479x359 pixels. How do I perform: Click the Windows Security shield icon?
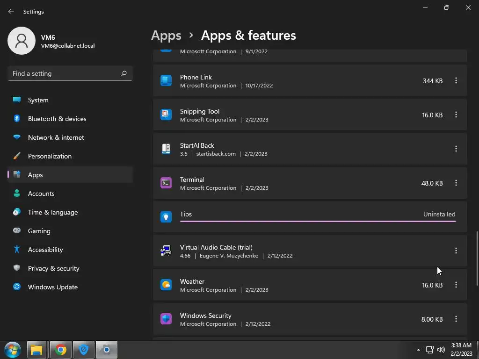click(x=166, y=319)
